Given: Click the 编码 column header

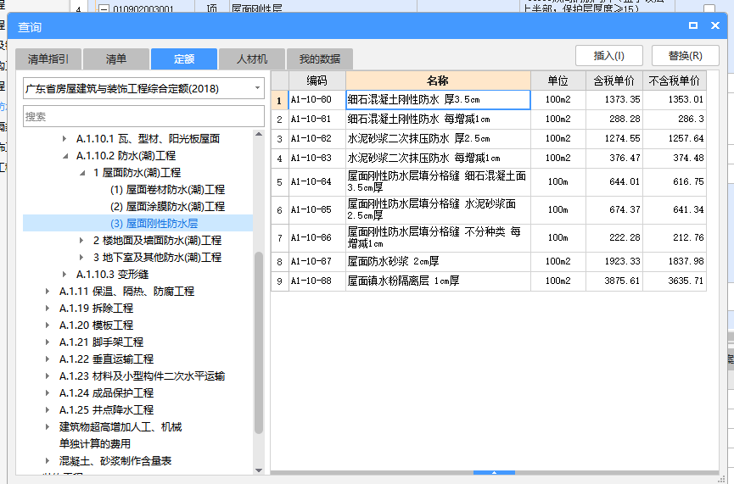Looking at the screenshot, I should click(317, 81).
